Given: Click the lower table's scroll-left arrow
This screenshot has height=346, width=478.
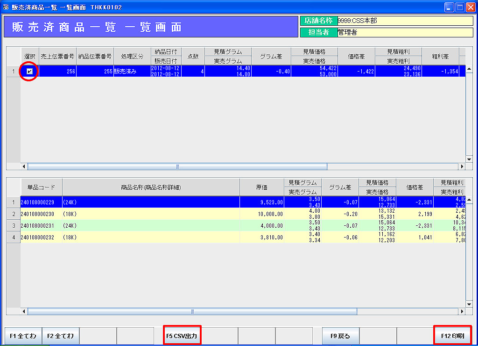Looking at the screenshot, I should coord(24,311).
